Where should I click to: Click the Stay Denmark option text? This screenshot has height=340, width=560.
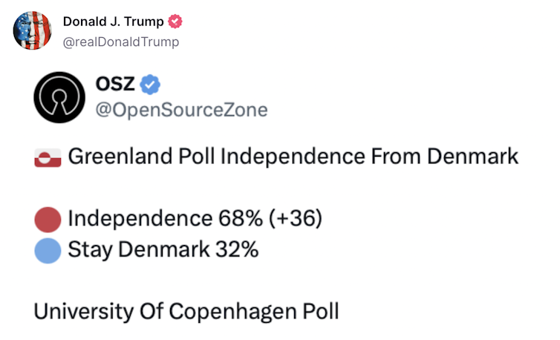coord(139,250)
